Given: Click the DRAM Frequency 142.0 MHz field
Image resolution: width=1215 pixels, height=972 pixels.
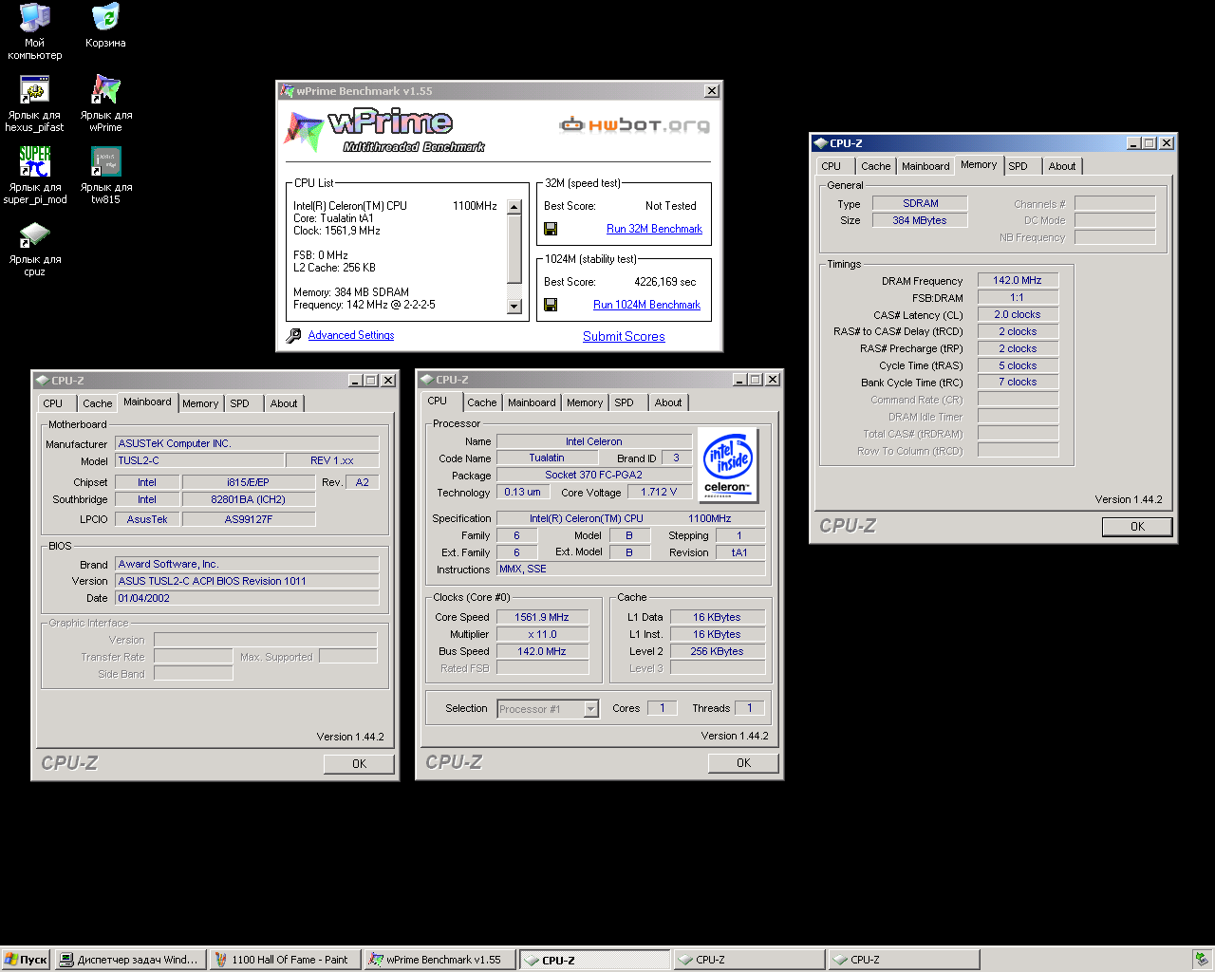Looking at the screenshot, I should click(1018, 280).
